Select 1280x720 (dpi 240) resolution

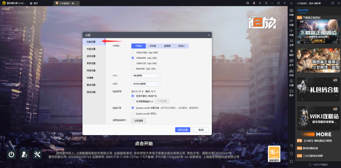[133, 63]
